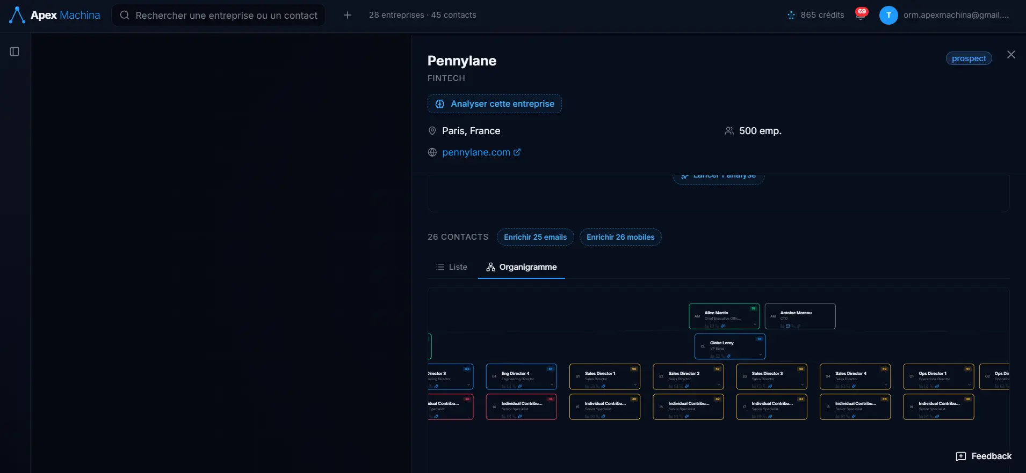Click the email icon on Claire Leroy's card
This screenshot has height=473, width=1026.
point(718,356)
